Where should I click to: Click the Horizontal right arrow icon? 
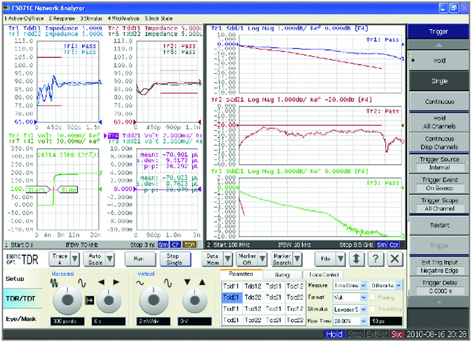(116, 282)
